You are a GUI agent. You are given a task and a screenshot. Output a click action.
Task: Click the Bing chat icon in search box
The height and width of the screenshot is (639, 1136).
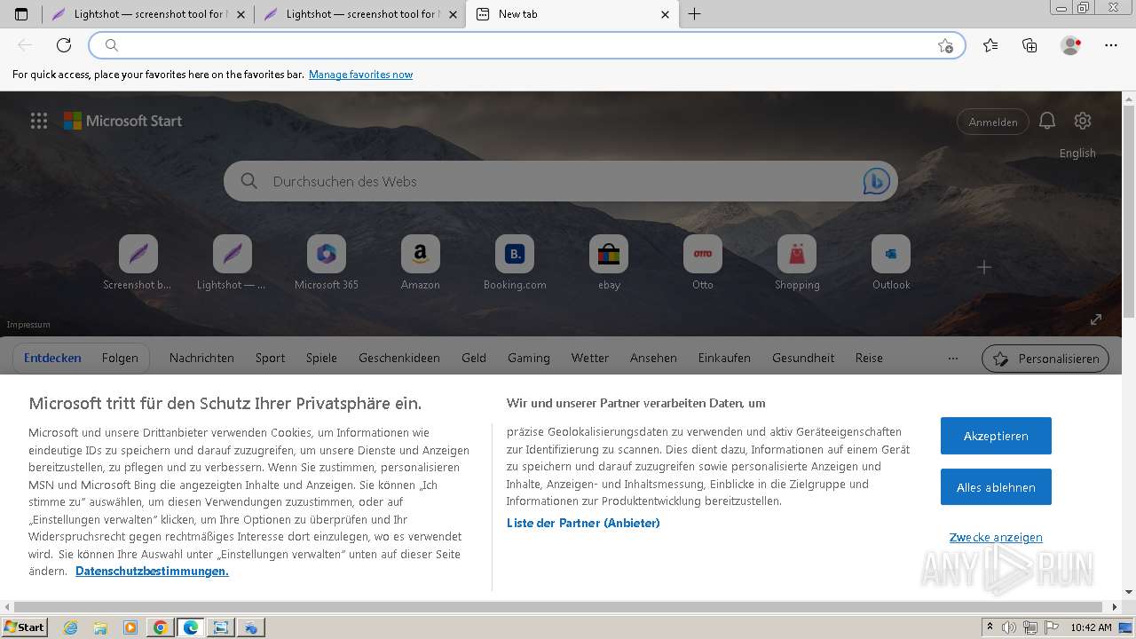876,181
